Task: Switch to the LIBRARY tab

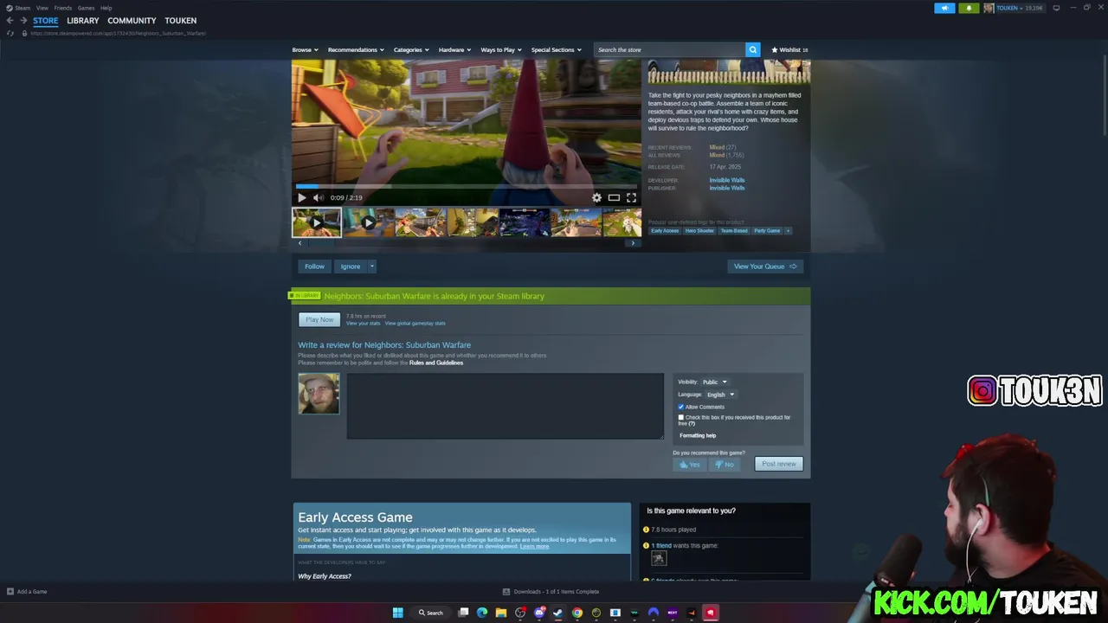Action: [x=83, y=20]
